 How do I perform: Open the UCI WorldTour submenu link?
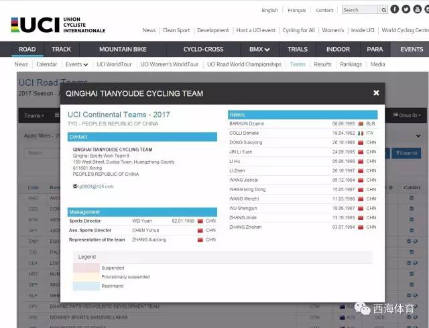[114, 64]
